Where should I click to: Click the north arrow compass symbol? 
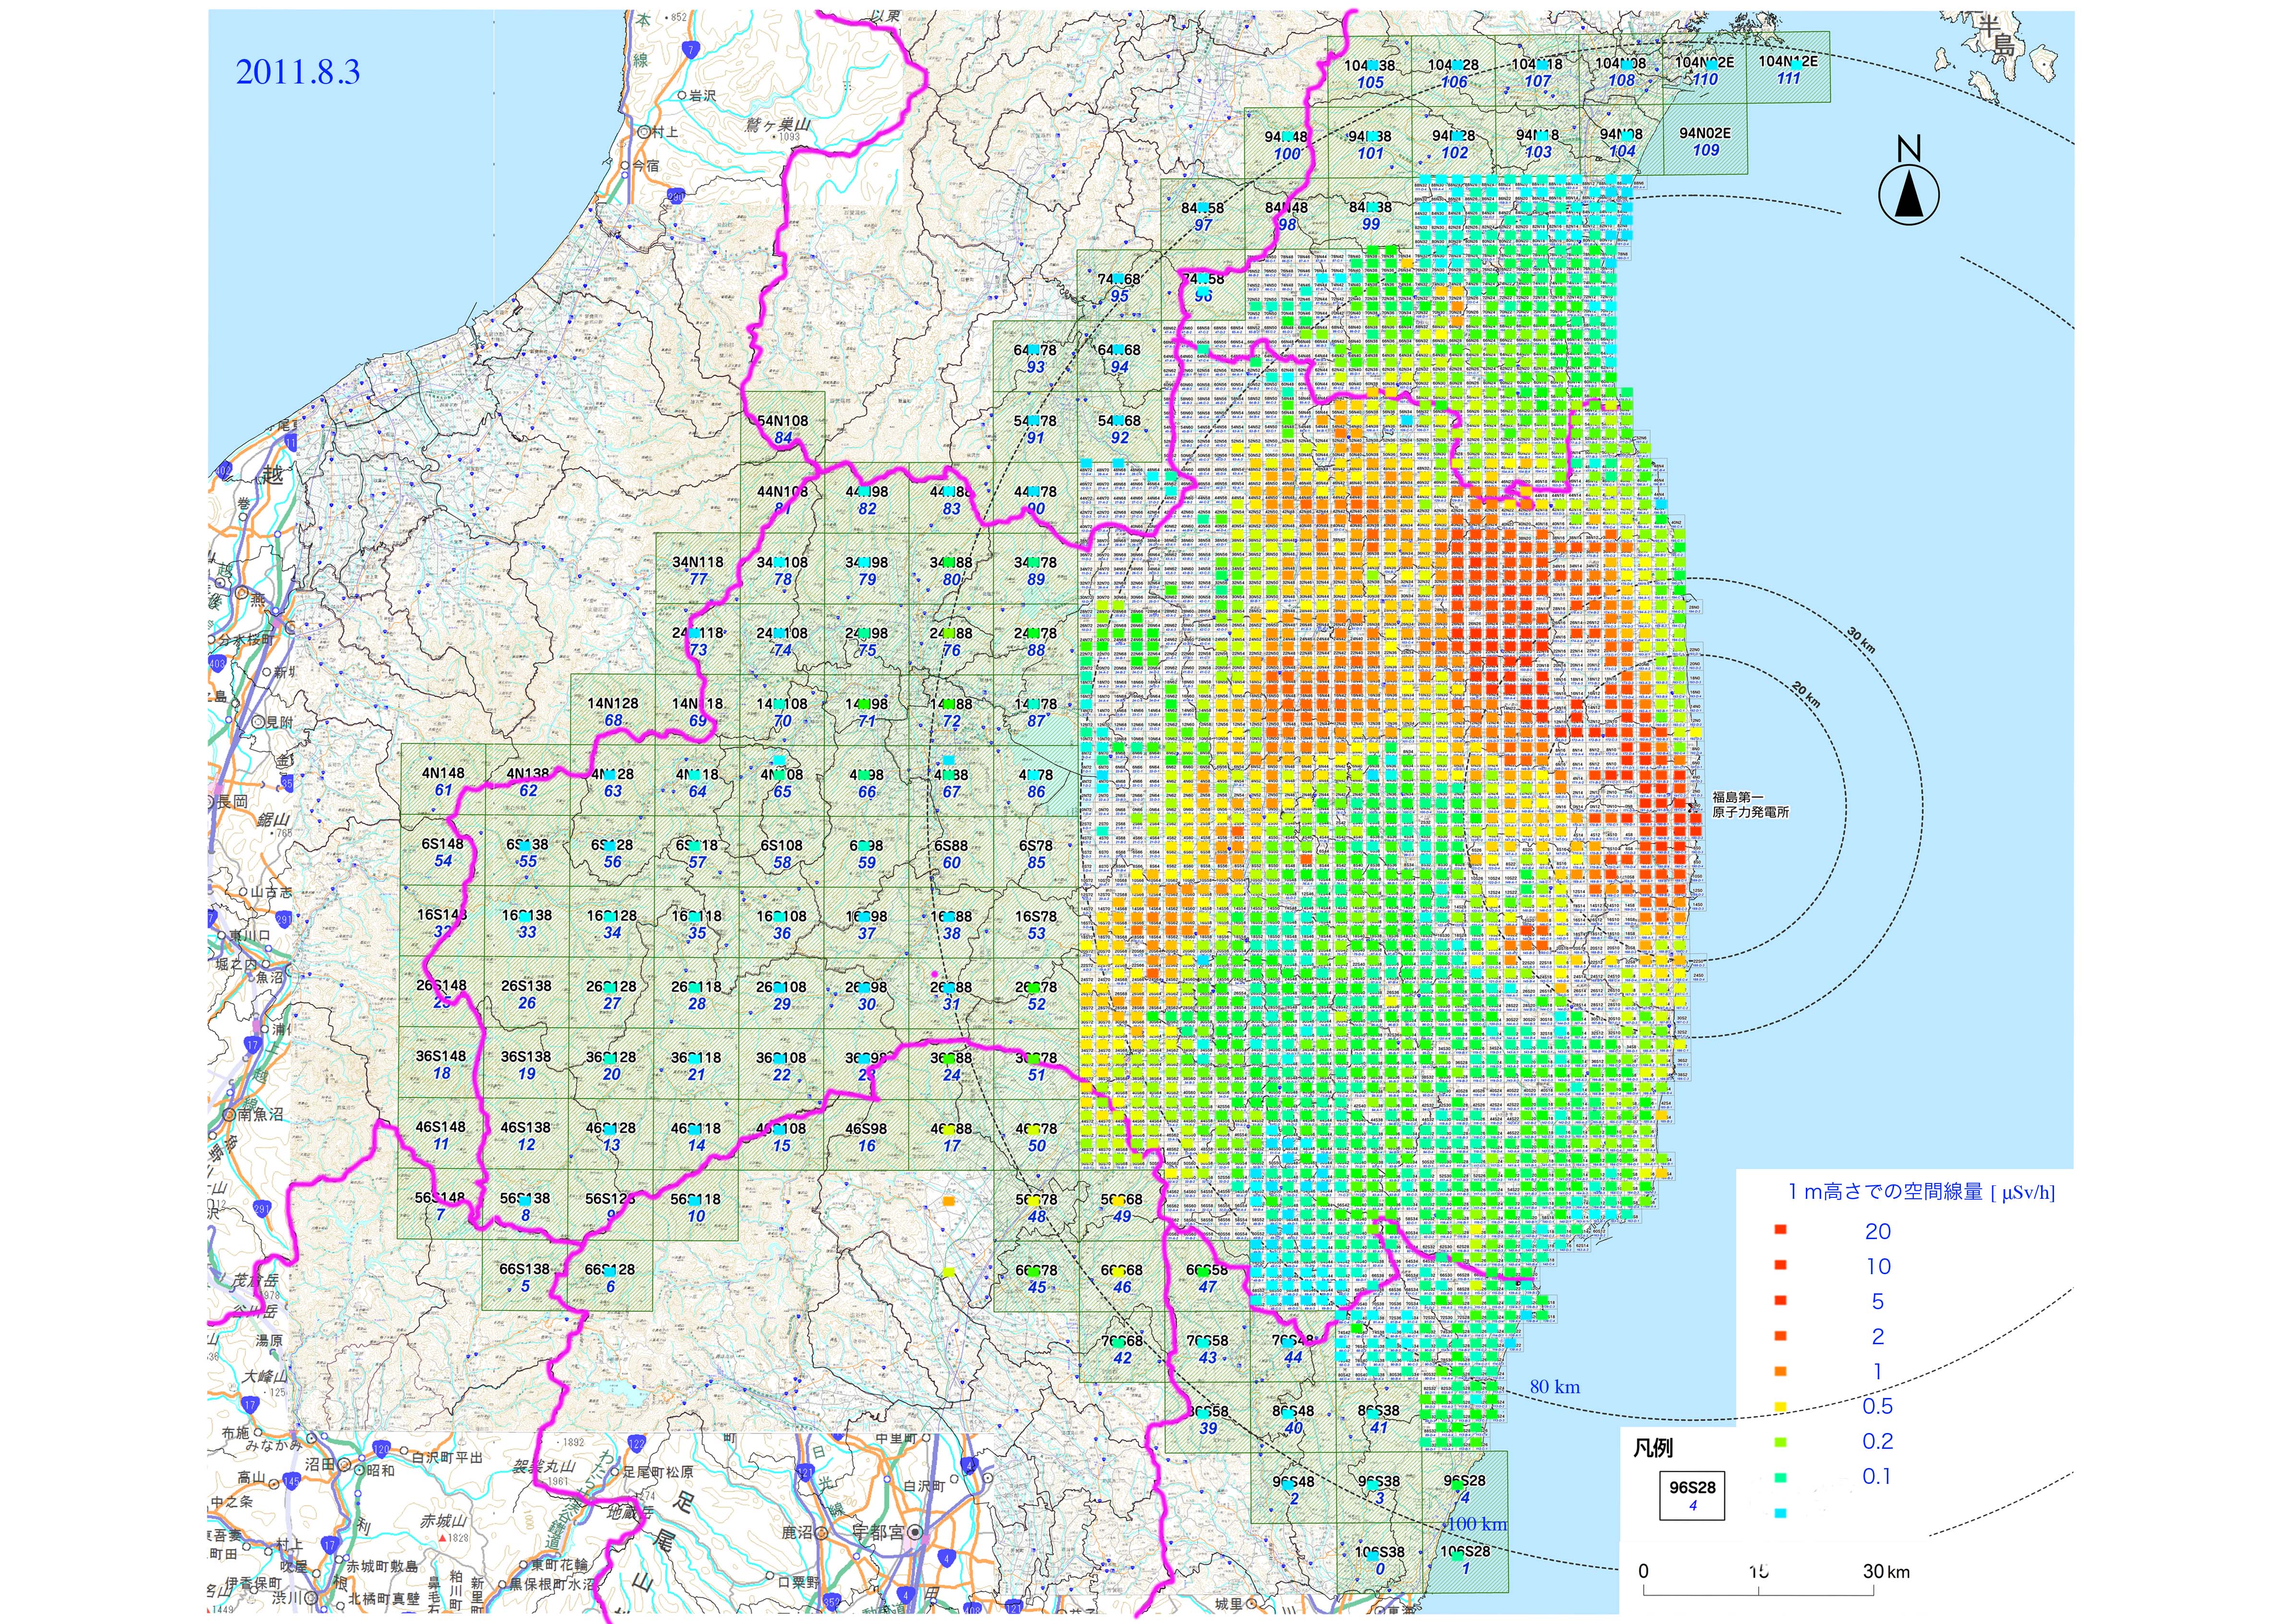point(1908,194)
